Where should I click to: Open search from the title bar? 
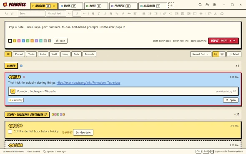tap(200, 5)
